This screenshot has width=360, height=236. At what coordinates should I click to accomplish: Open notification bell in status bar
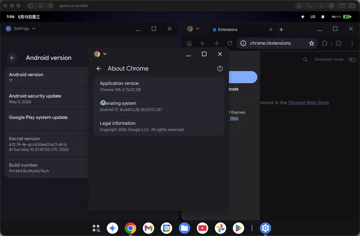pyautogui.click(x=323, y=17)
